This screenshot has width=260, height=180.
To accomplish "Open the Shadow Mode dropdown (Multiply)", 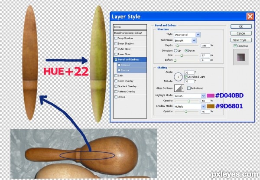I will [x=190, y=107].
